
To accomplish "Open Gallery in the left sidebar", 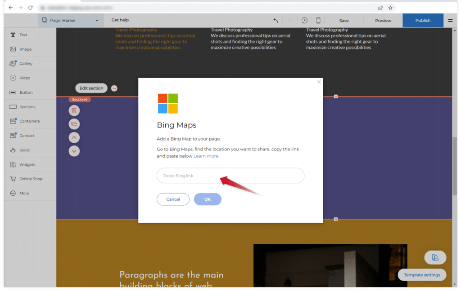I will click(x=26, y=64).
